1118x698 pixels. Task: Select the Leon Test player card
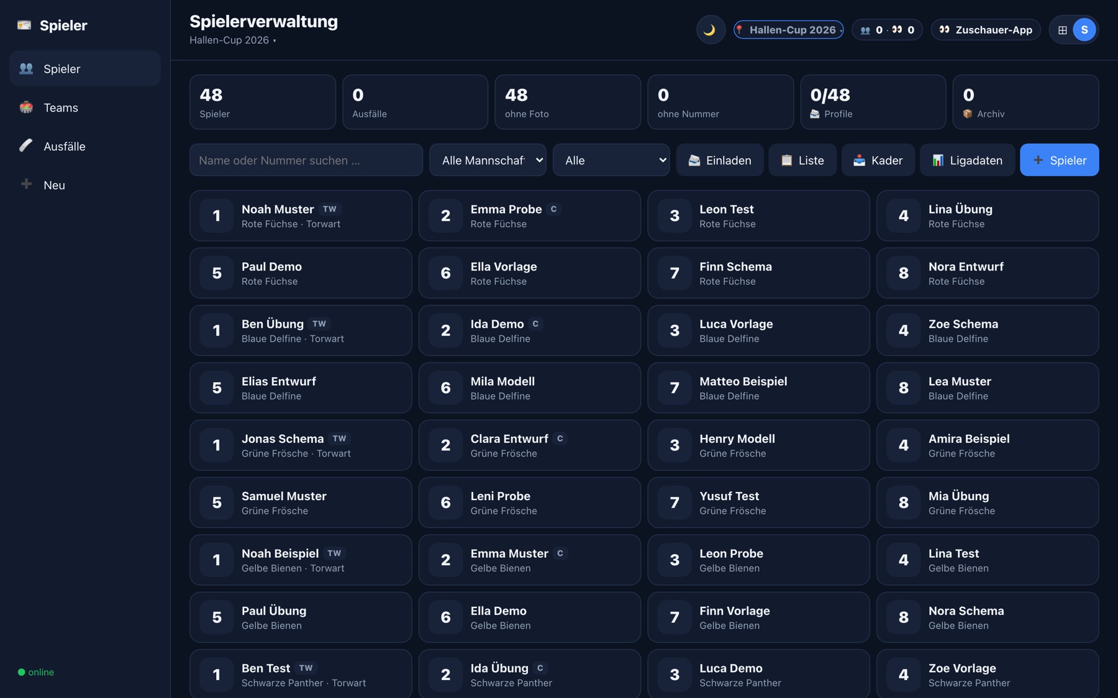coord(758,216)
